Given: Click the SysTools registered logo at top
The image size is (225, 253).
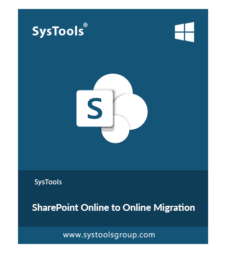Looking at the screenshot, I should coord(60,30).
